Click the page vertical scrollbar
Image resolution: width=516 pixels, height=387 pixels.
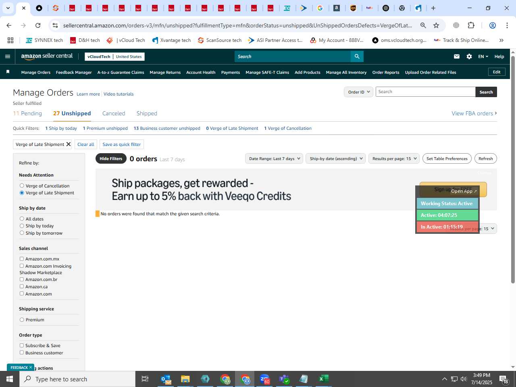pyautogui.click(x=513, y=169)
